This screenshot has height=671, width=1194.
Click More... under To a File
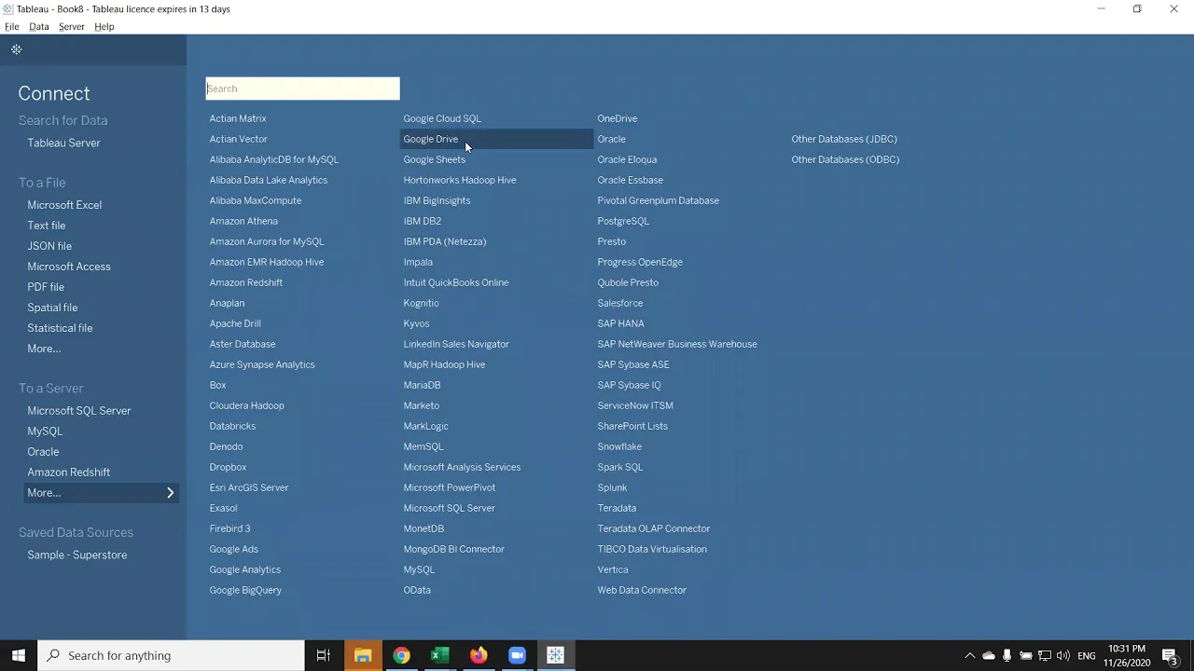pyautogui.click(x=44, y=349)
